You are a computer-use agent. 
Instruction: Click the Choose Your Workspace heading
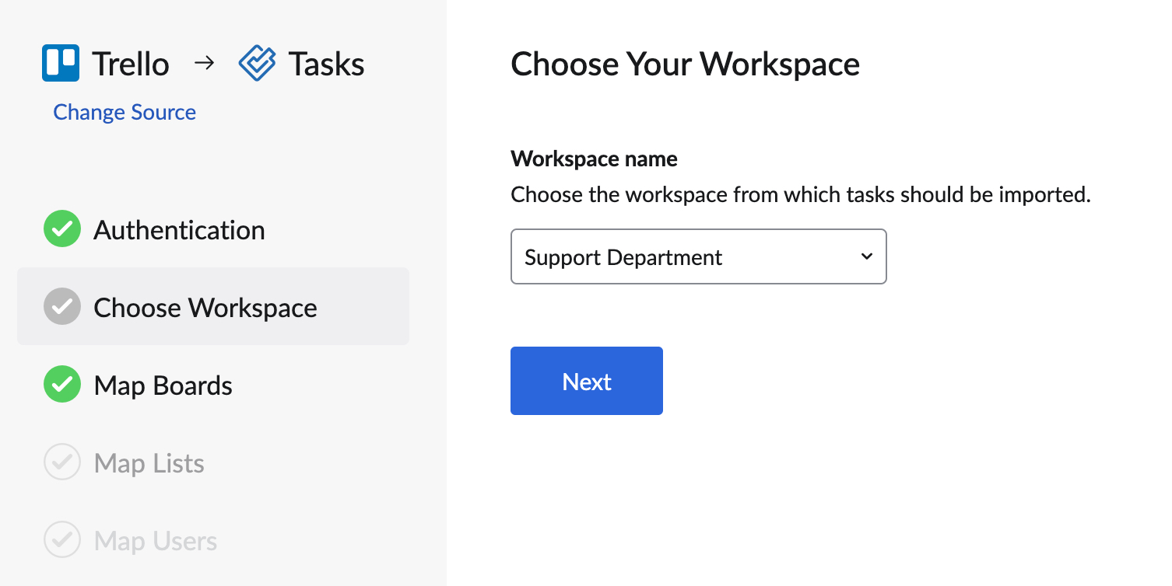(x=685, y=64)
